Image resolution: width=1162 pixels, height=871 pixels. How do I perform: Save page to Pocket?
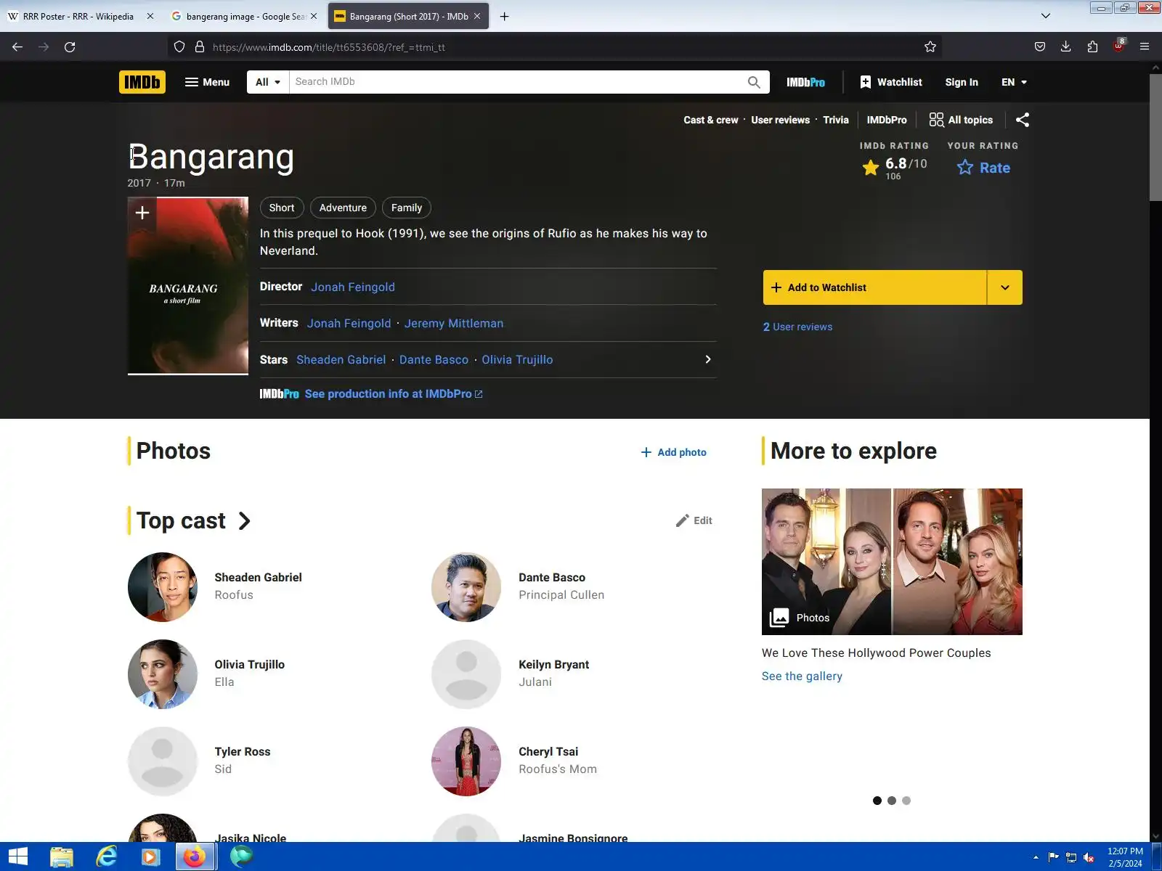coord(1040,47)
